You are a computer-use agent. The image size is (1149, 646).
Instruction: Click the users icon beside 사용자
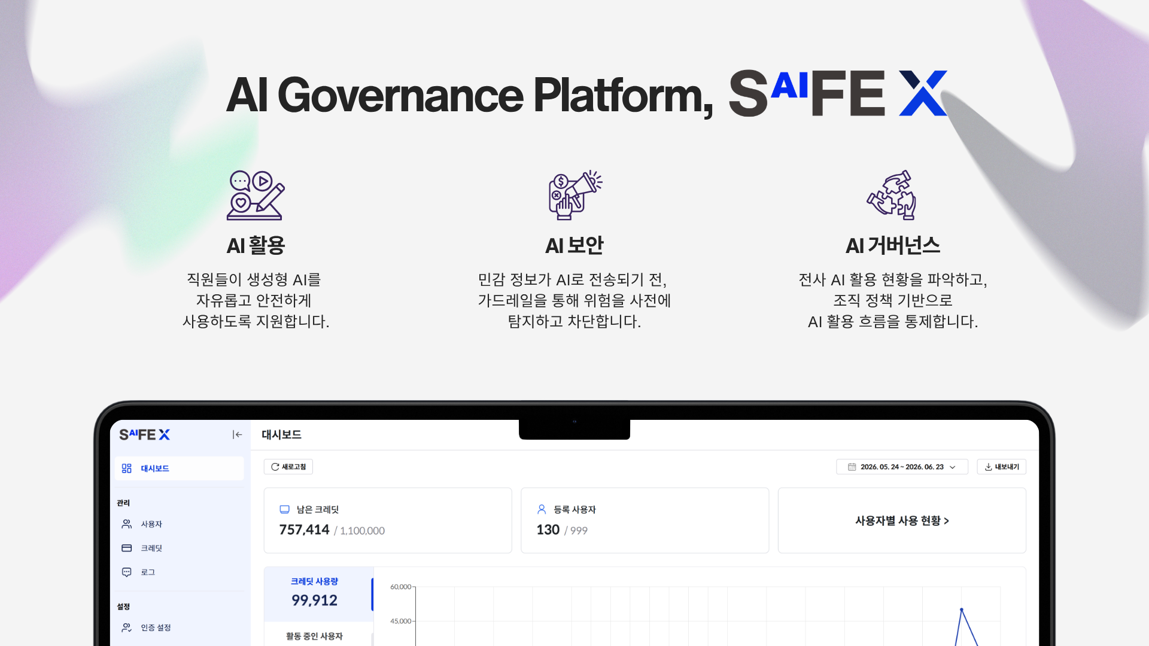click(x=126, y=524)
